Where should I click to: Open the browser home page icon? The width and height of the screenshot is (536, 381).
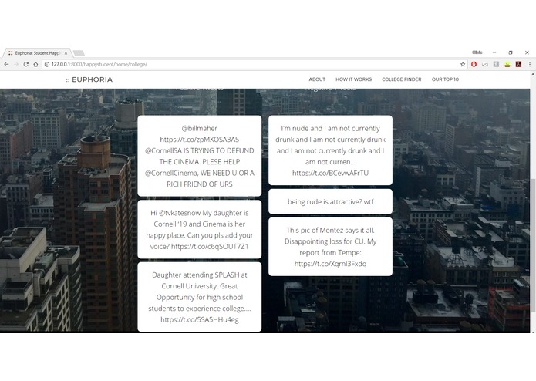pos(35,64)
